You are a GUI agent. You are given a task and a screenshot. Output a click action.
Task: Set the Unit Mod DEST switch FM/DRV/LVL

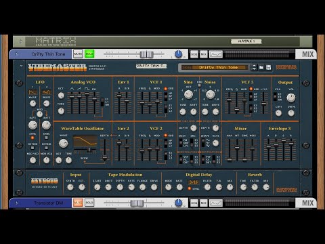(181, 143)
